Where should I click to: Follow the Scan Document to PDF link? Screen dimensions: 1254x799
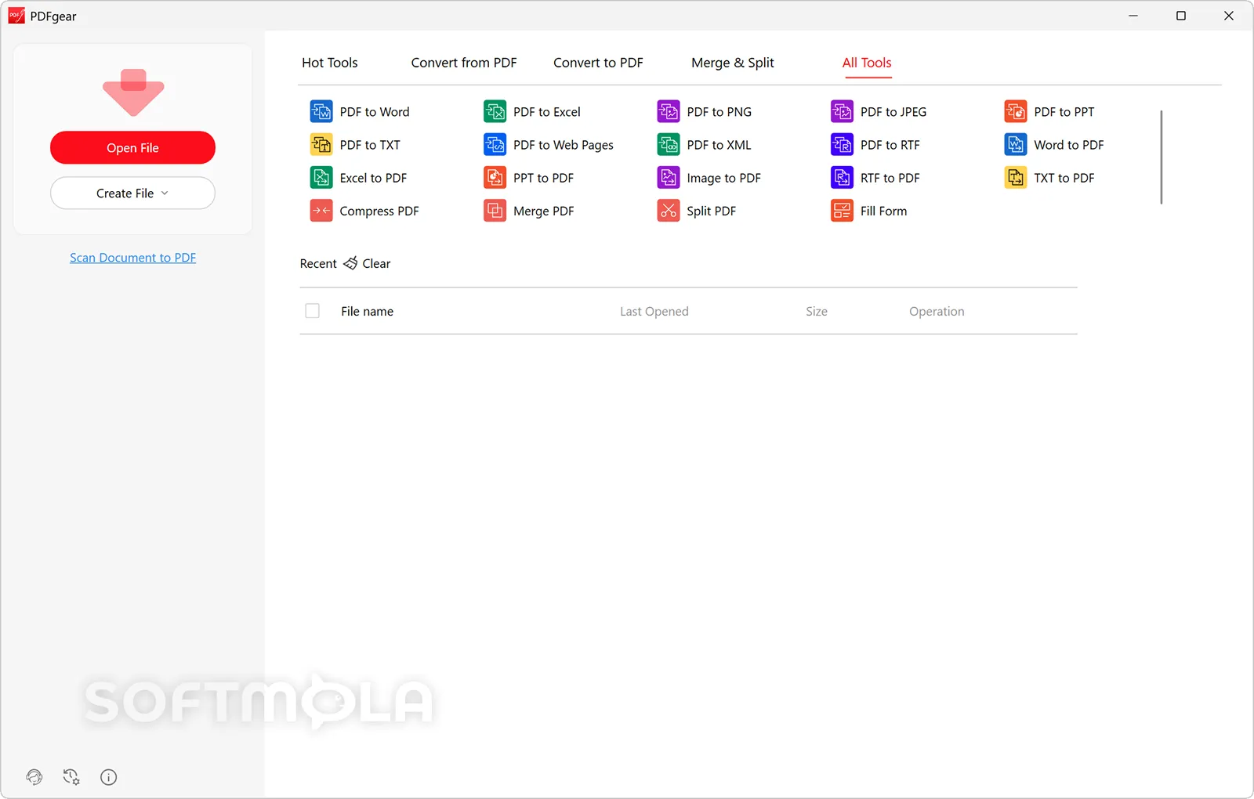[x=132, y=258]
